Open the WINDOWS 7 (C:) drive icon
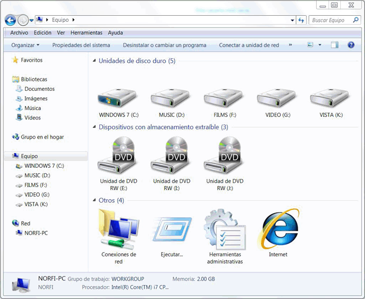Viewport: 365px width, 299px height. point(117,98)
